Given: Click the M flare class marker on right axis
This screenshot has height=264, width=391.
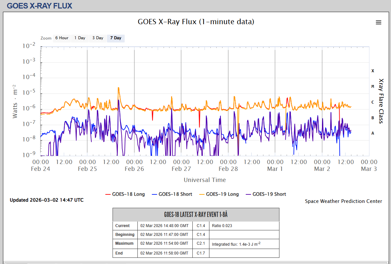Looking at the screenshot, I should 373,86.
